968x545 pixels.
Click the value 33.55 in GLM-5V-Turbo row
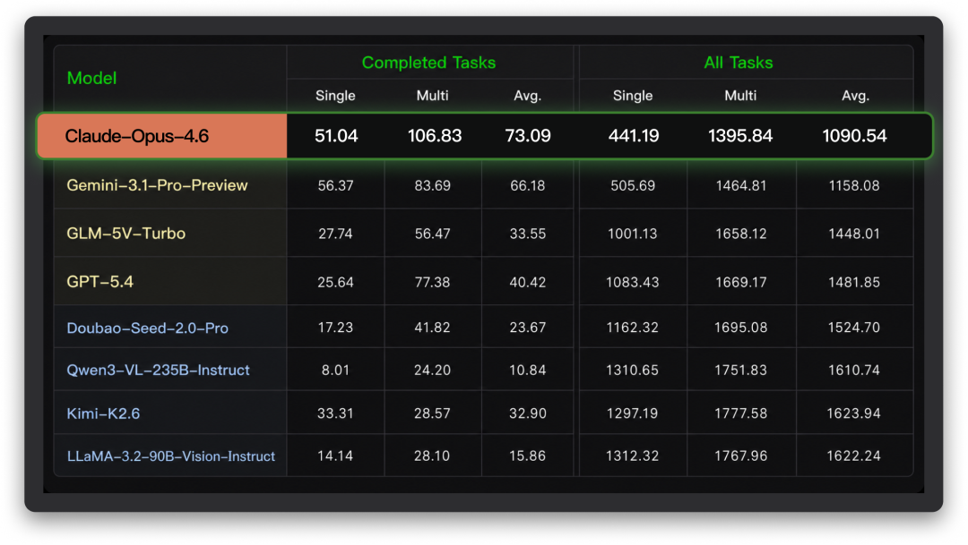tap(528, 234)
